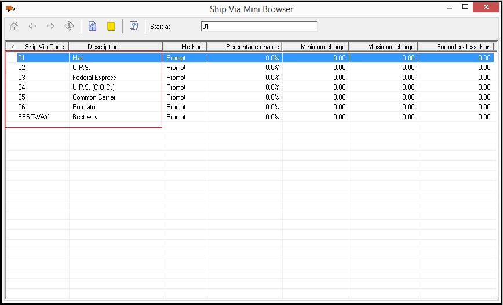Image resolution: width=503 pixels, height=305 pixels.
Task: Click the Mail description cell
Action: click(x=116, y=58)
